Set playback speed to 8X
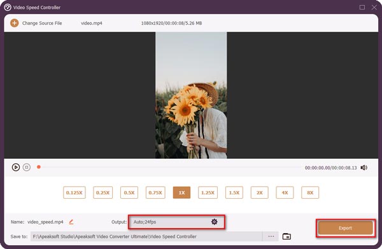 (x=310, y=192)
